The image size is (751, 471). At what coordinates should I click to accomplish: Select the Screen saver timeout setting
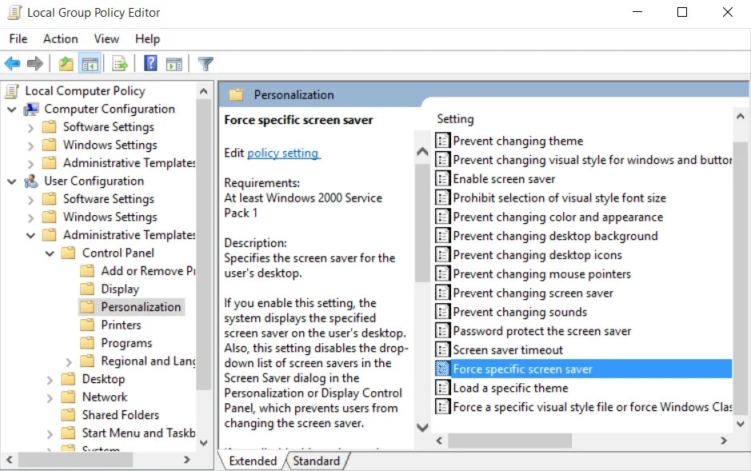[520, 349]
